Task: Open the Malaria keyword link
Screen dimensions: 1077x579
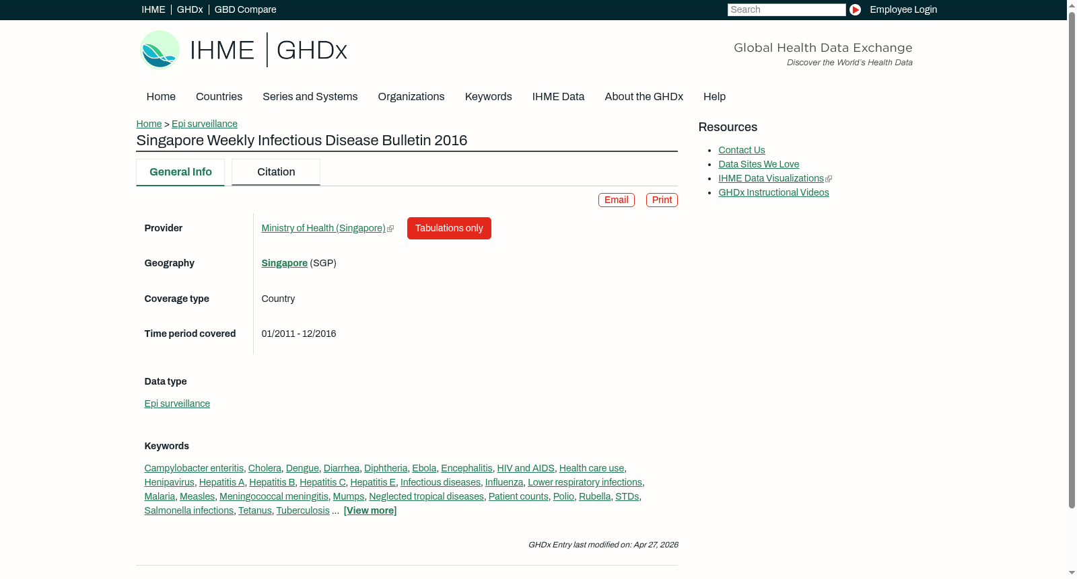Action: [160, 497]
